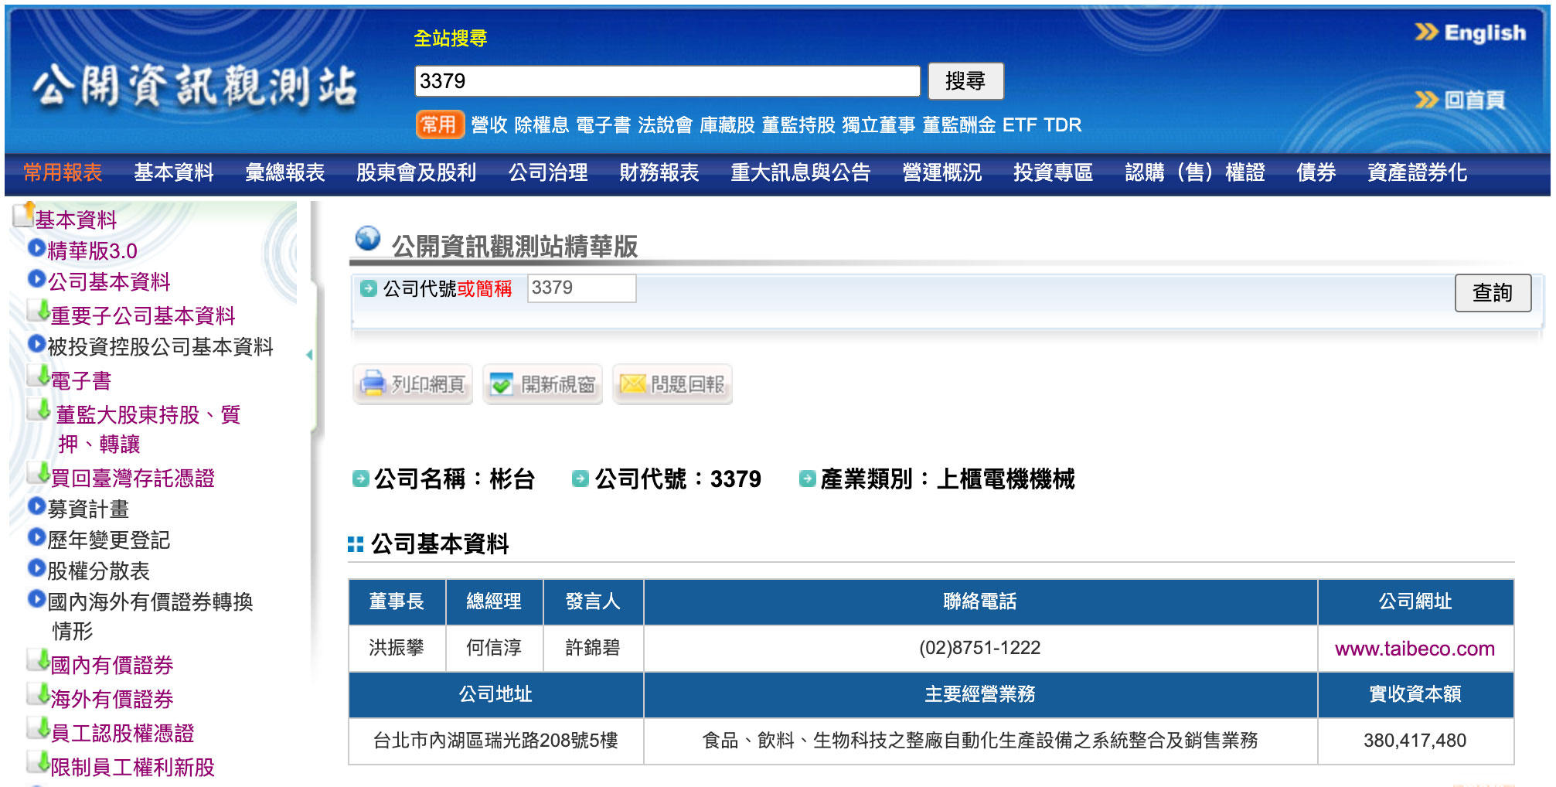This screenshot has width=1556, height=787.
Task: Open the ETF quick link
Action: pos(1020,125)
